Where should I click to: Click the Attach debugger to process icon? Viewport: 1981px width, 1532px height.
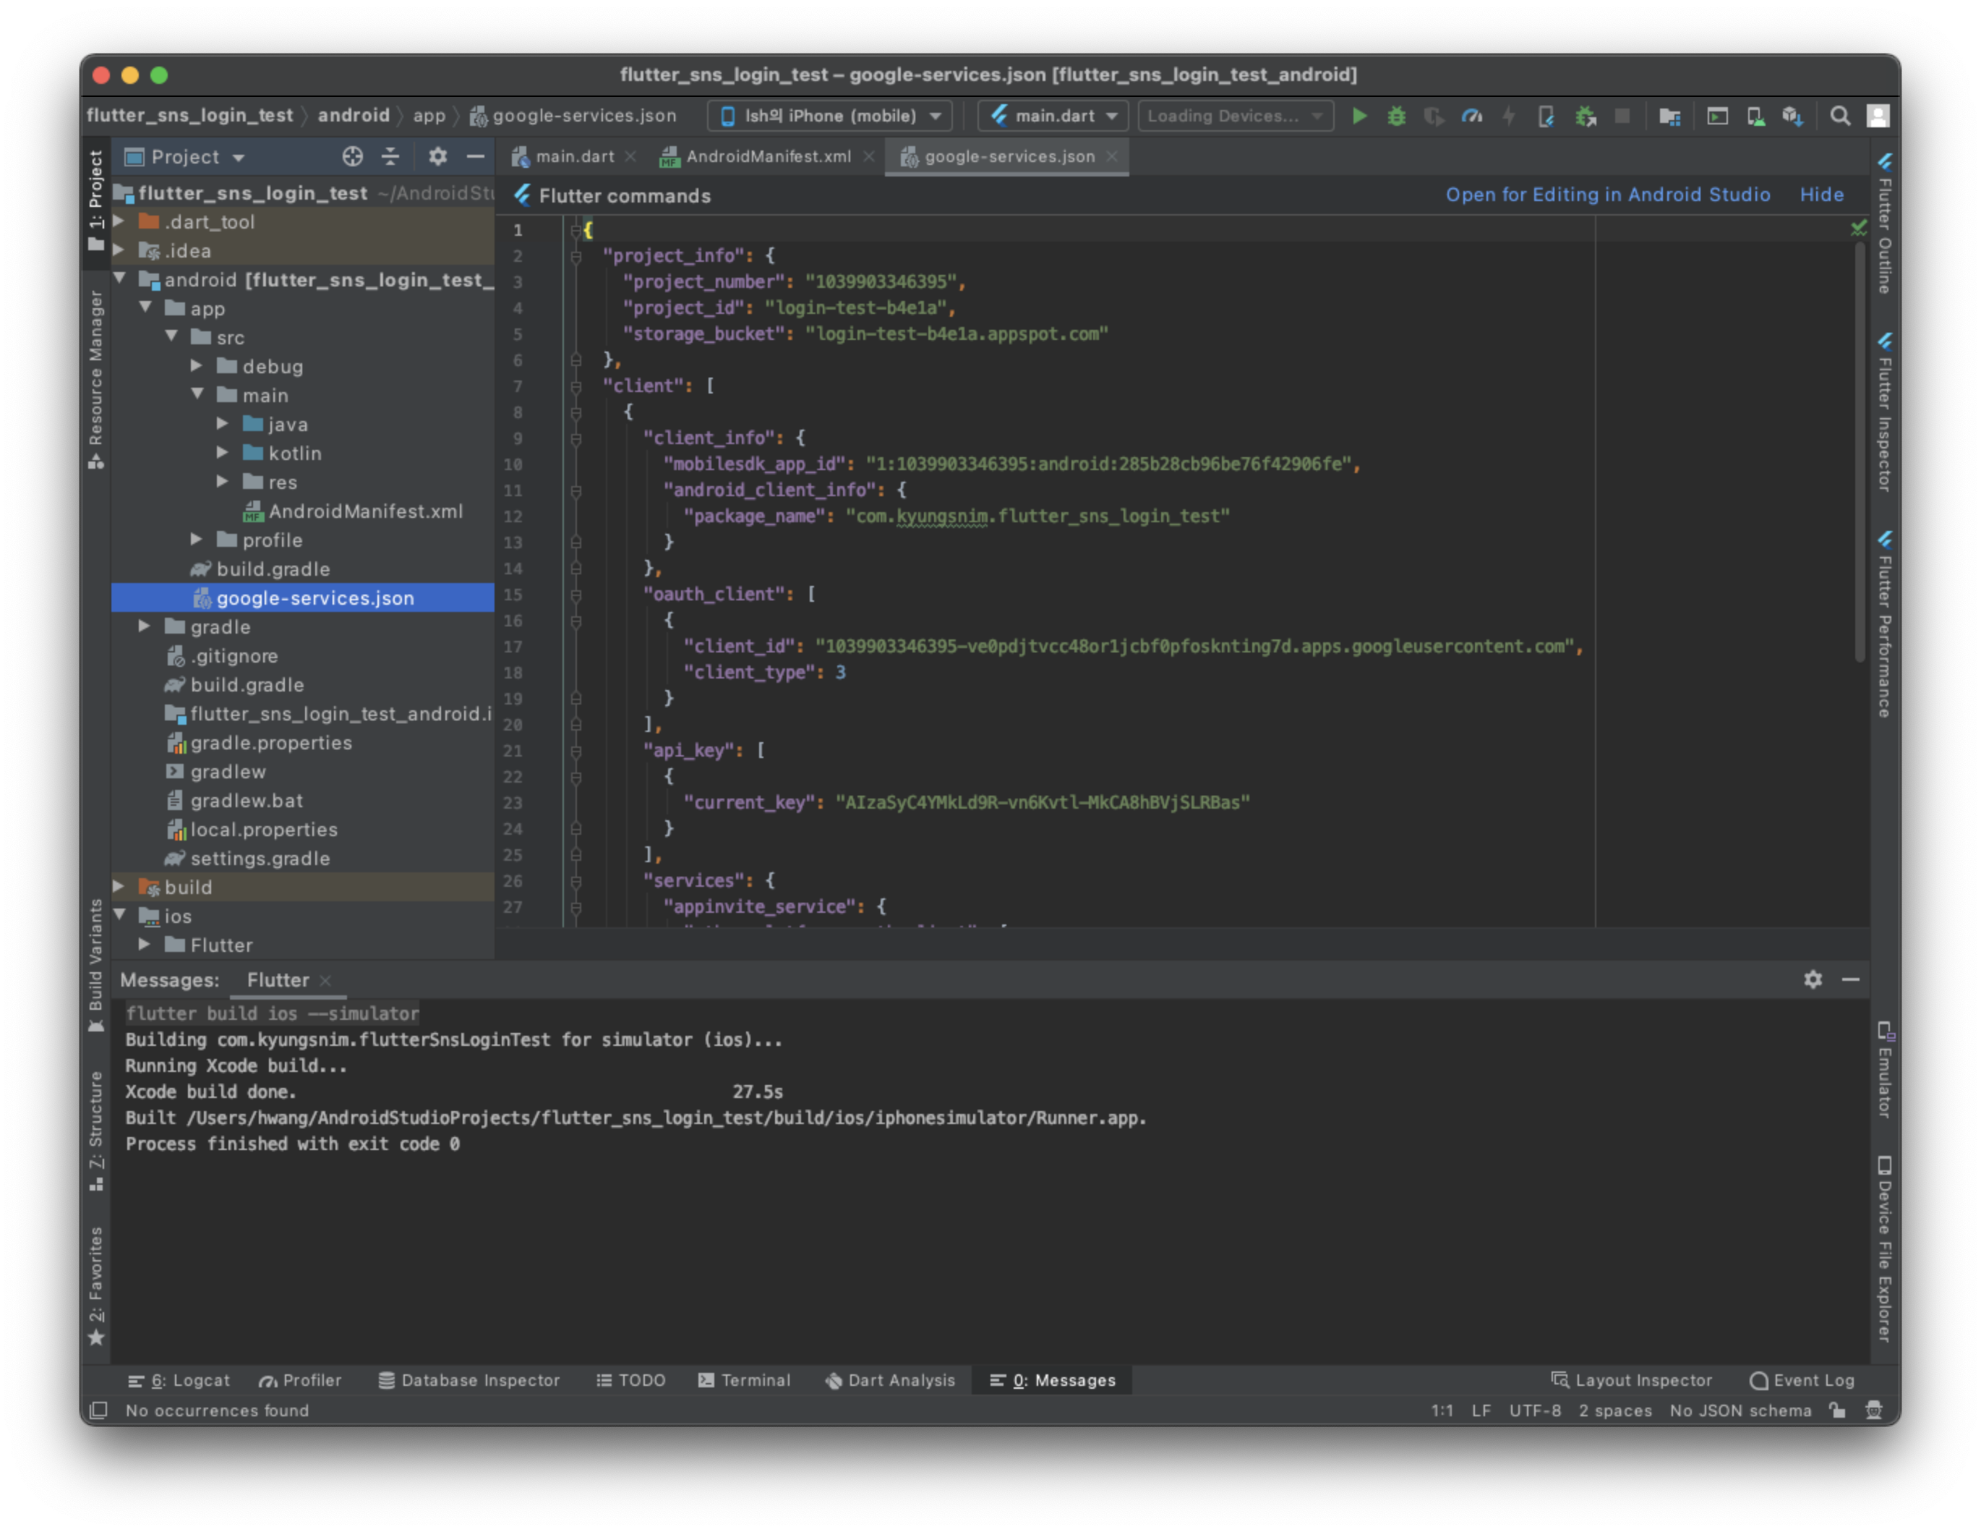1585,116
